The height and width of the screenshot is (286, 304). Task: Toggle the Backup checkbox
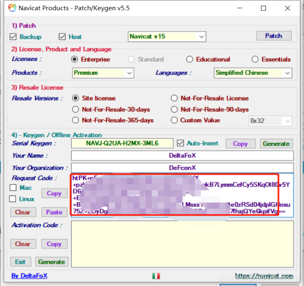click(x=13, y=36)
